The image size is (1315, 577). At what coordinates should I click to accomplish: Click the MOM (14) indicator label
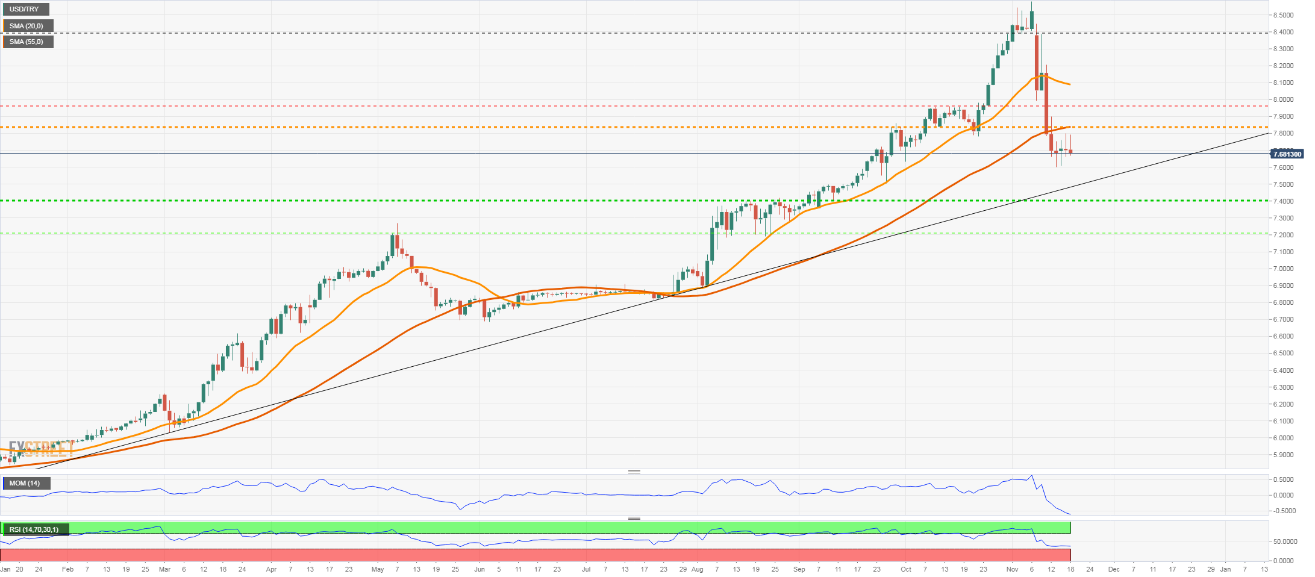tap(25, 483)
